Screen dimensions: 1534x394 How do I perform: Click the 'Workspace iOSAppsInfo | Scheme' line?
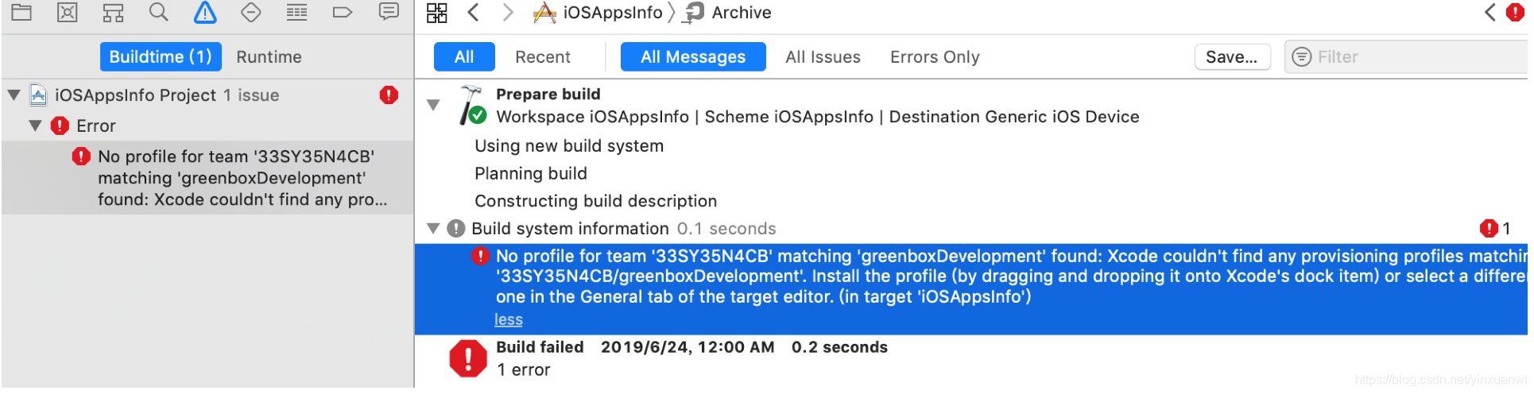818,117
